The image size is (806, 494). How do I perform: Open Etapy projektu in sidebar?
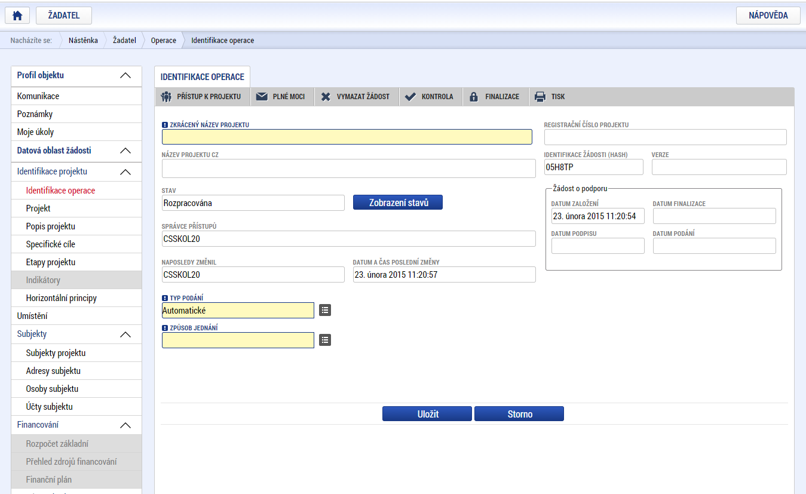pyautogui.click(x=76, y=262)
